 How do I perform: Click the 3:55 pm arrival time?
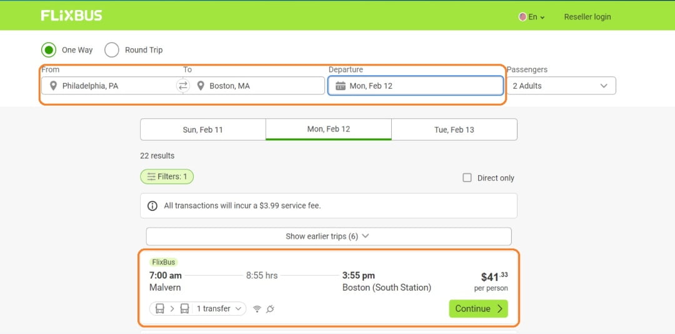coord(359,275)
